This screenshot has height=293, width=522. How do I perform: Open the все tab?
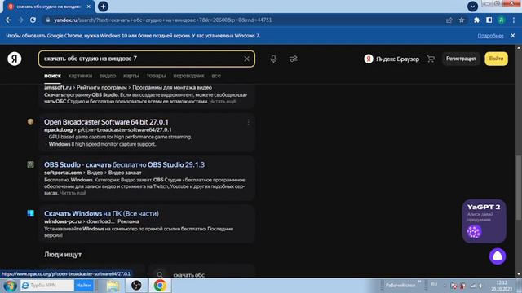click(x=216, y=76)
